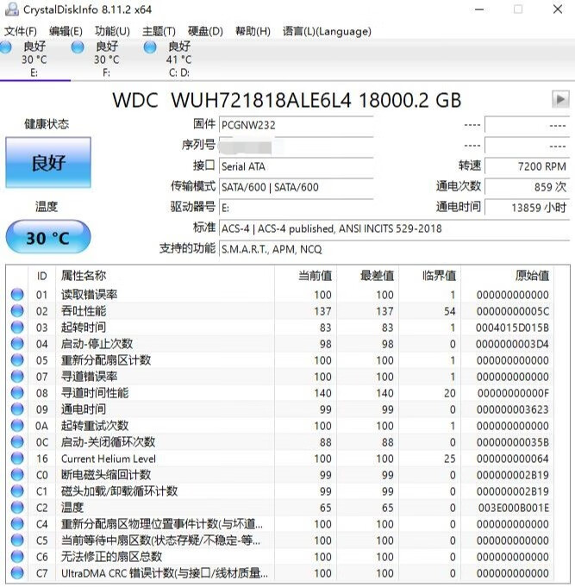Open the 文件(F) menu
Viewport: 575px width, 587px height.
point(20,31)
